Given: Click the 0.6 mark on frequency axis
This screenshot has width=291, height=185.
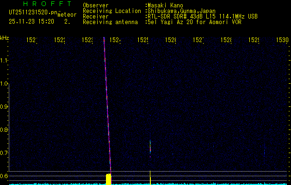Looking at the screenshot, I should pyautogui.click(x=4, y=176).
